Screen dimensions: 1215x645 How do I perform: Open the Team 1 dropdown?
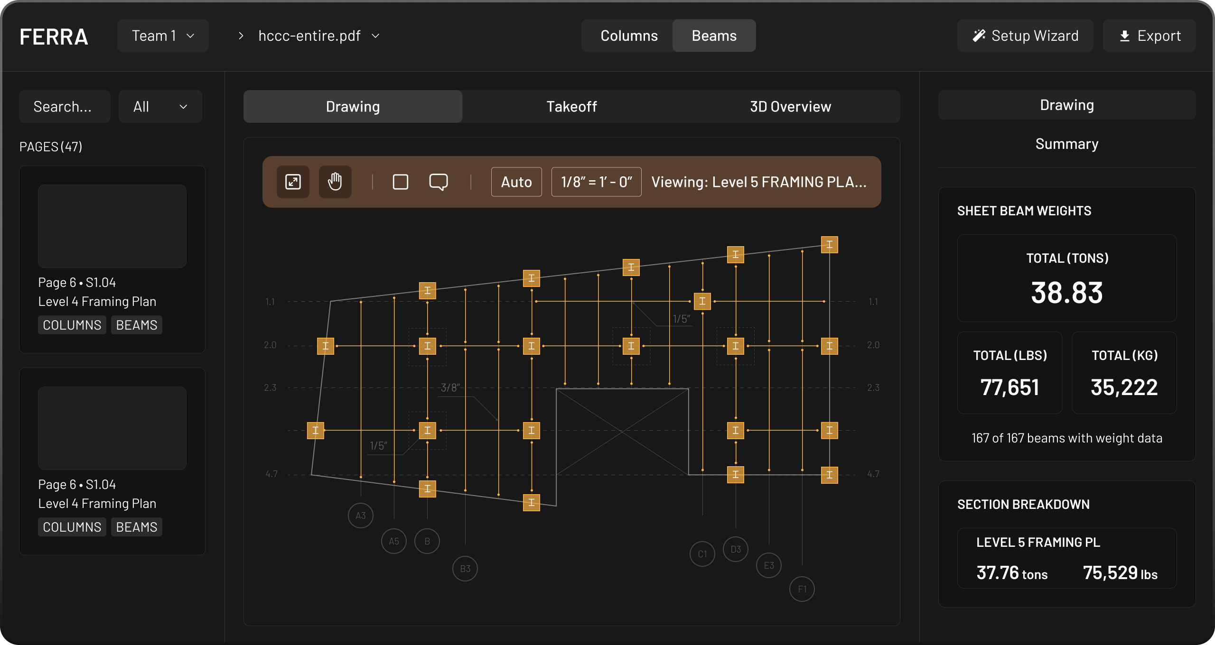(x=163, y=36)
